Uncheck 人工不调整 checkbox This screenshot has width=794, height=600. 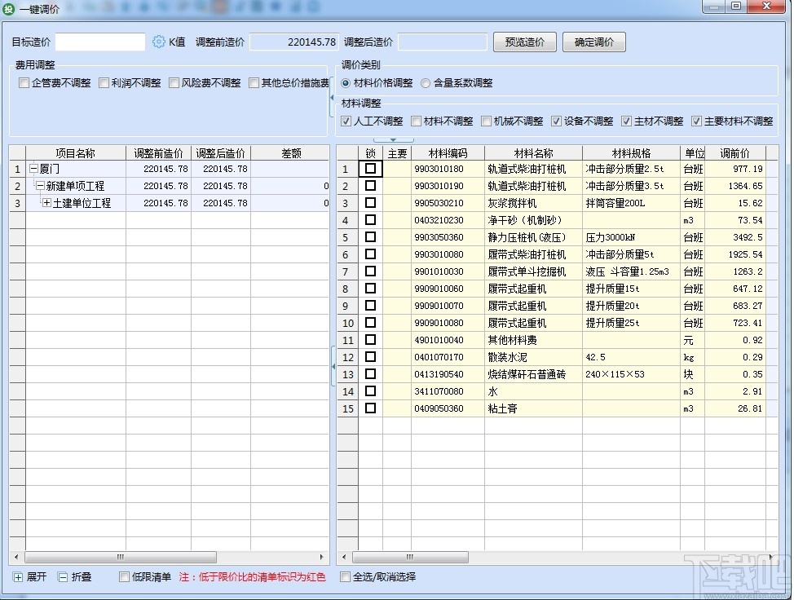(346, 121)
